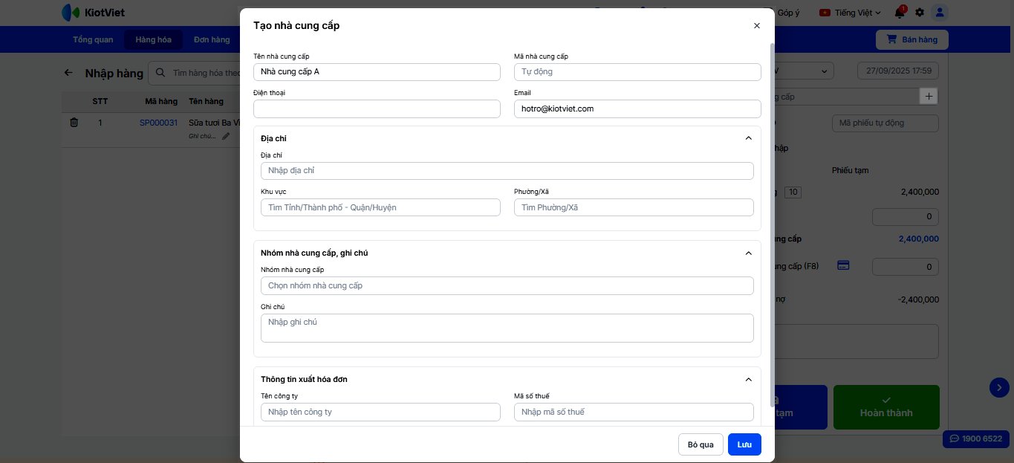Click the pencil icon next to Ghi chú
Screen dimensions: 1014x463
pyautogui.click(x=226, y=136)
